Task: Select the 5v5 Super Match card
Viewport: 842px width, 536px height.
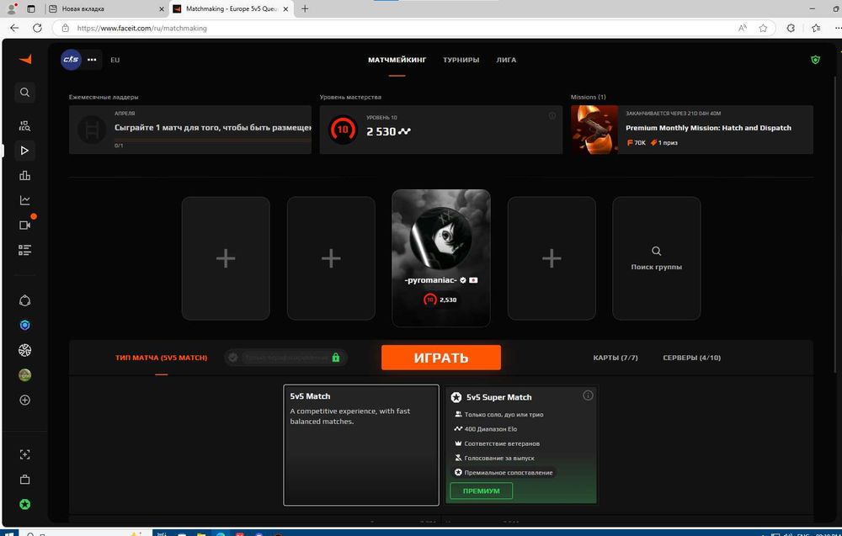Action: pyautogui.click(x=521, y=445)
